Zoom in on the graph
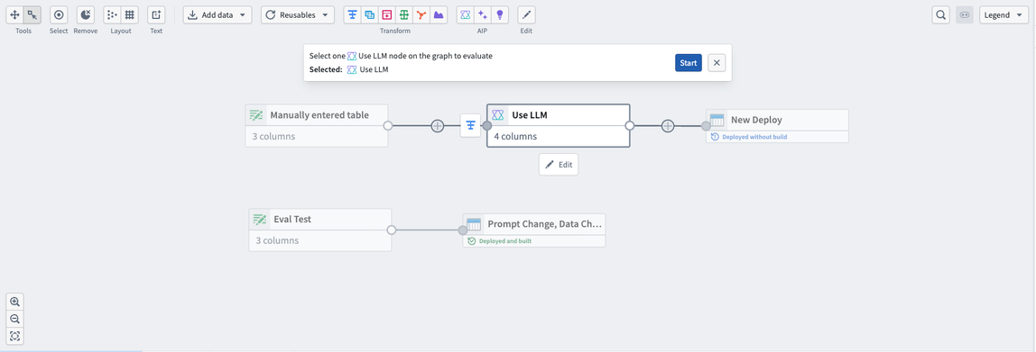 pyautogui.click(x=15, y=302)
